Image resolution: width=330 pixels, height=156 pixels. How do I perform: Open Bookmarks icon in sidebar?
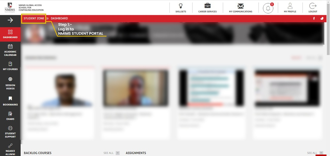10,99
